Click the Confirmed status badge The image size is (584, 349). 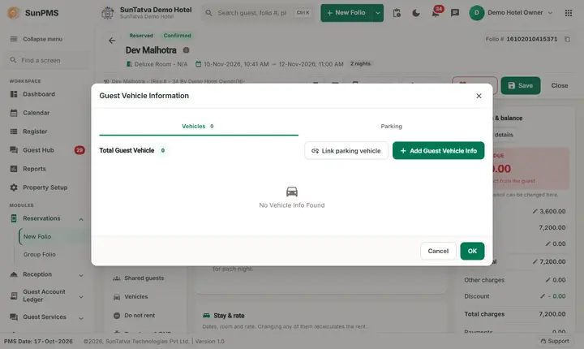[x=177, y=36]
